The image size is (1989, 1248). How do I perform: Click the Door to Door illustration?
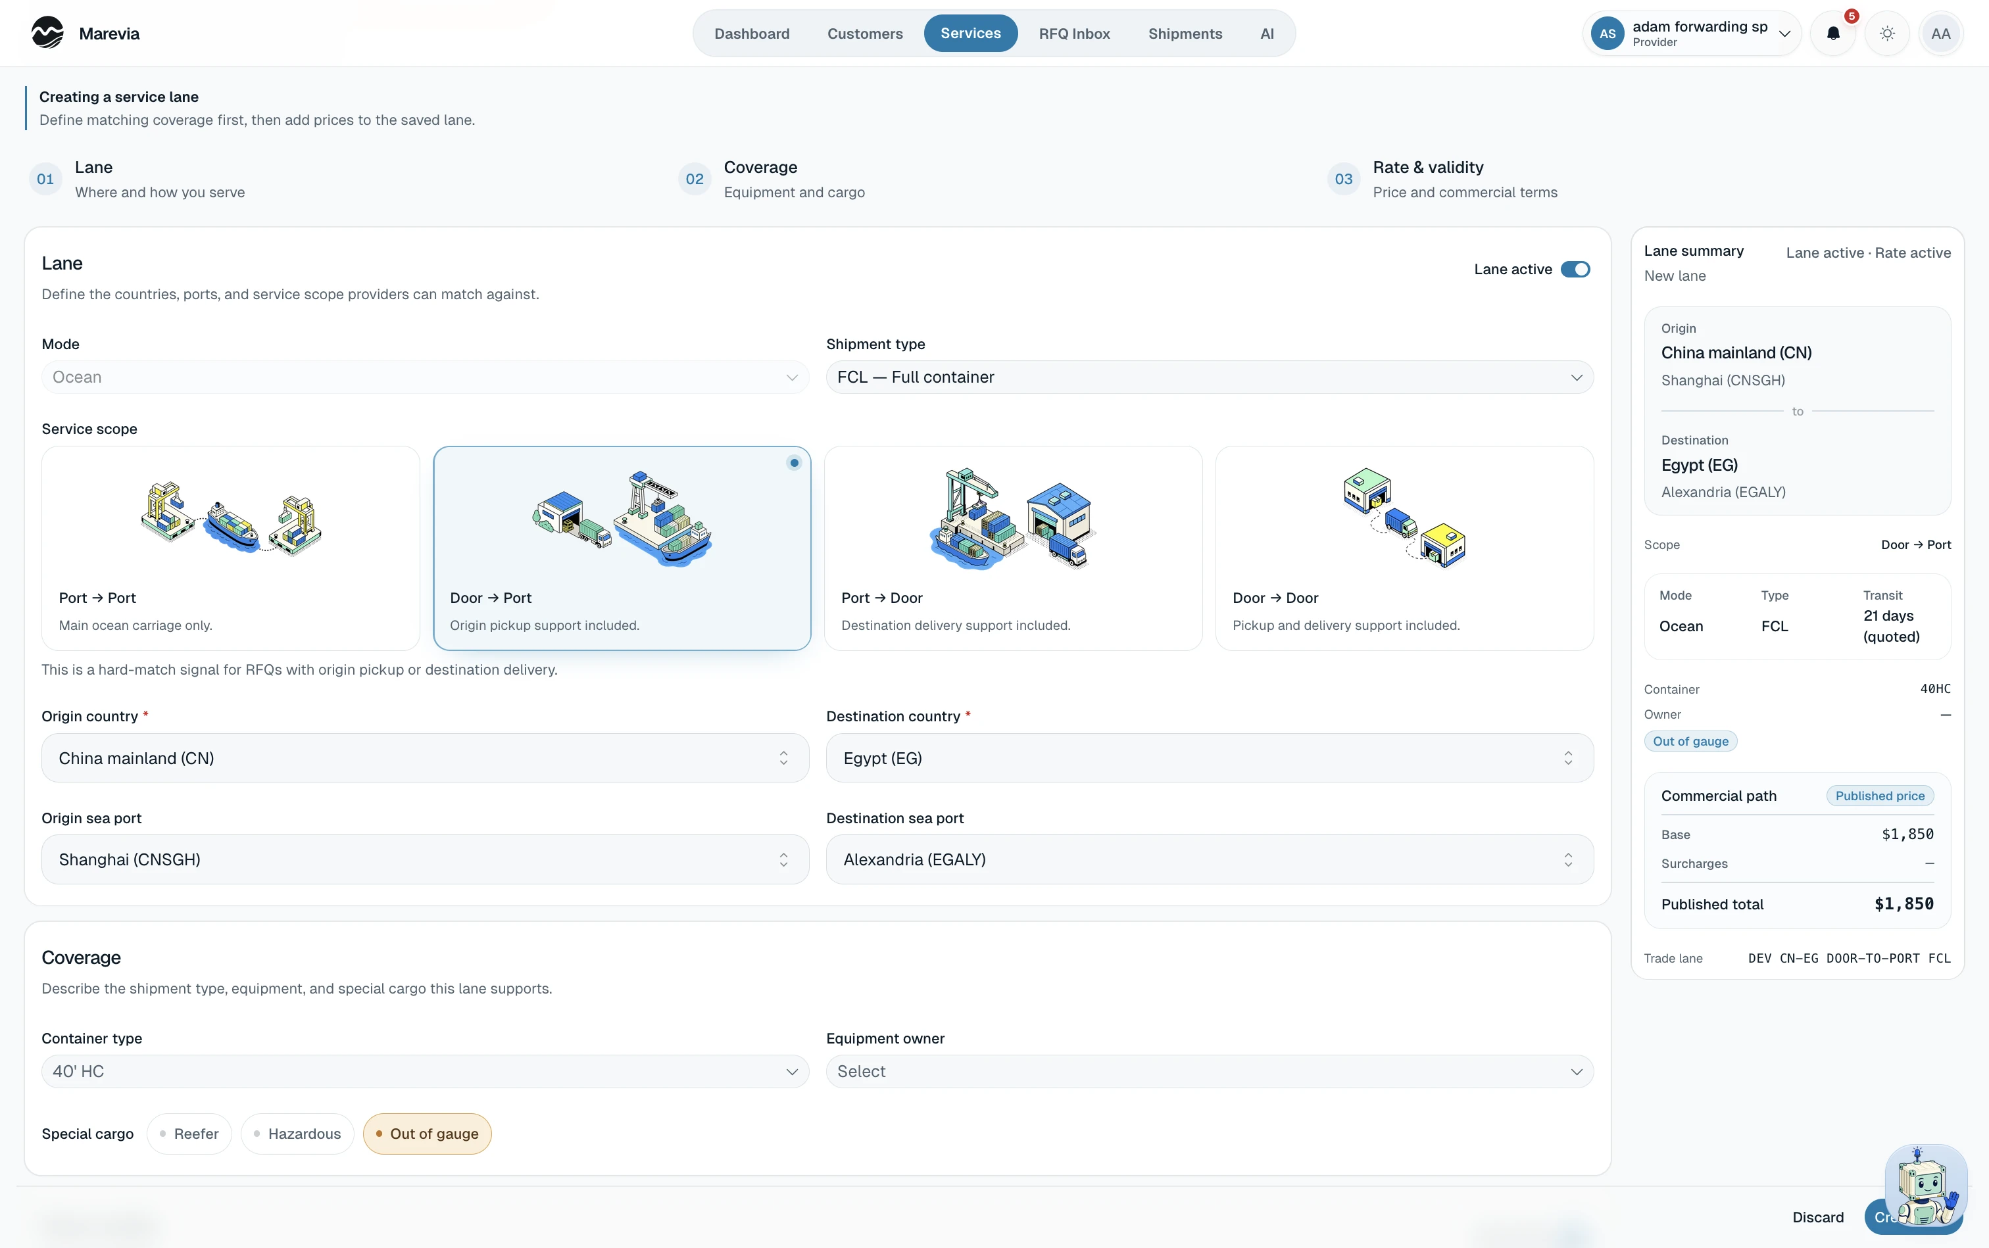[1404, 517]
